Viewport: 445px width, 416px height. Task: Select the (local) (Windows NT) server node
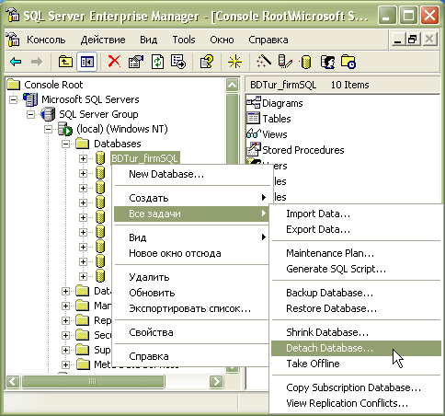click(122, 129)
